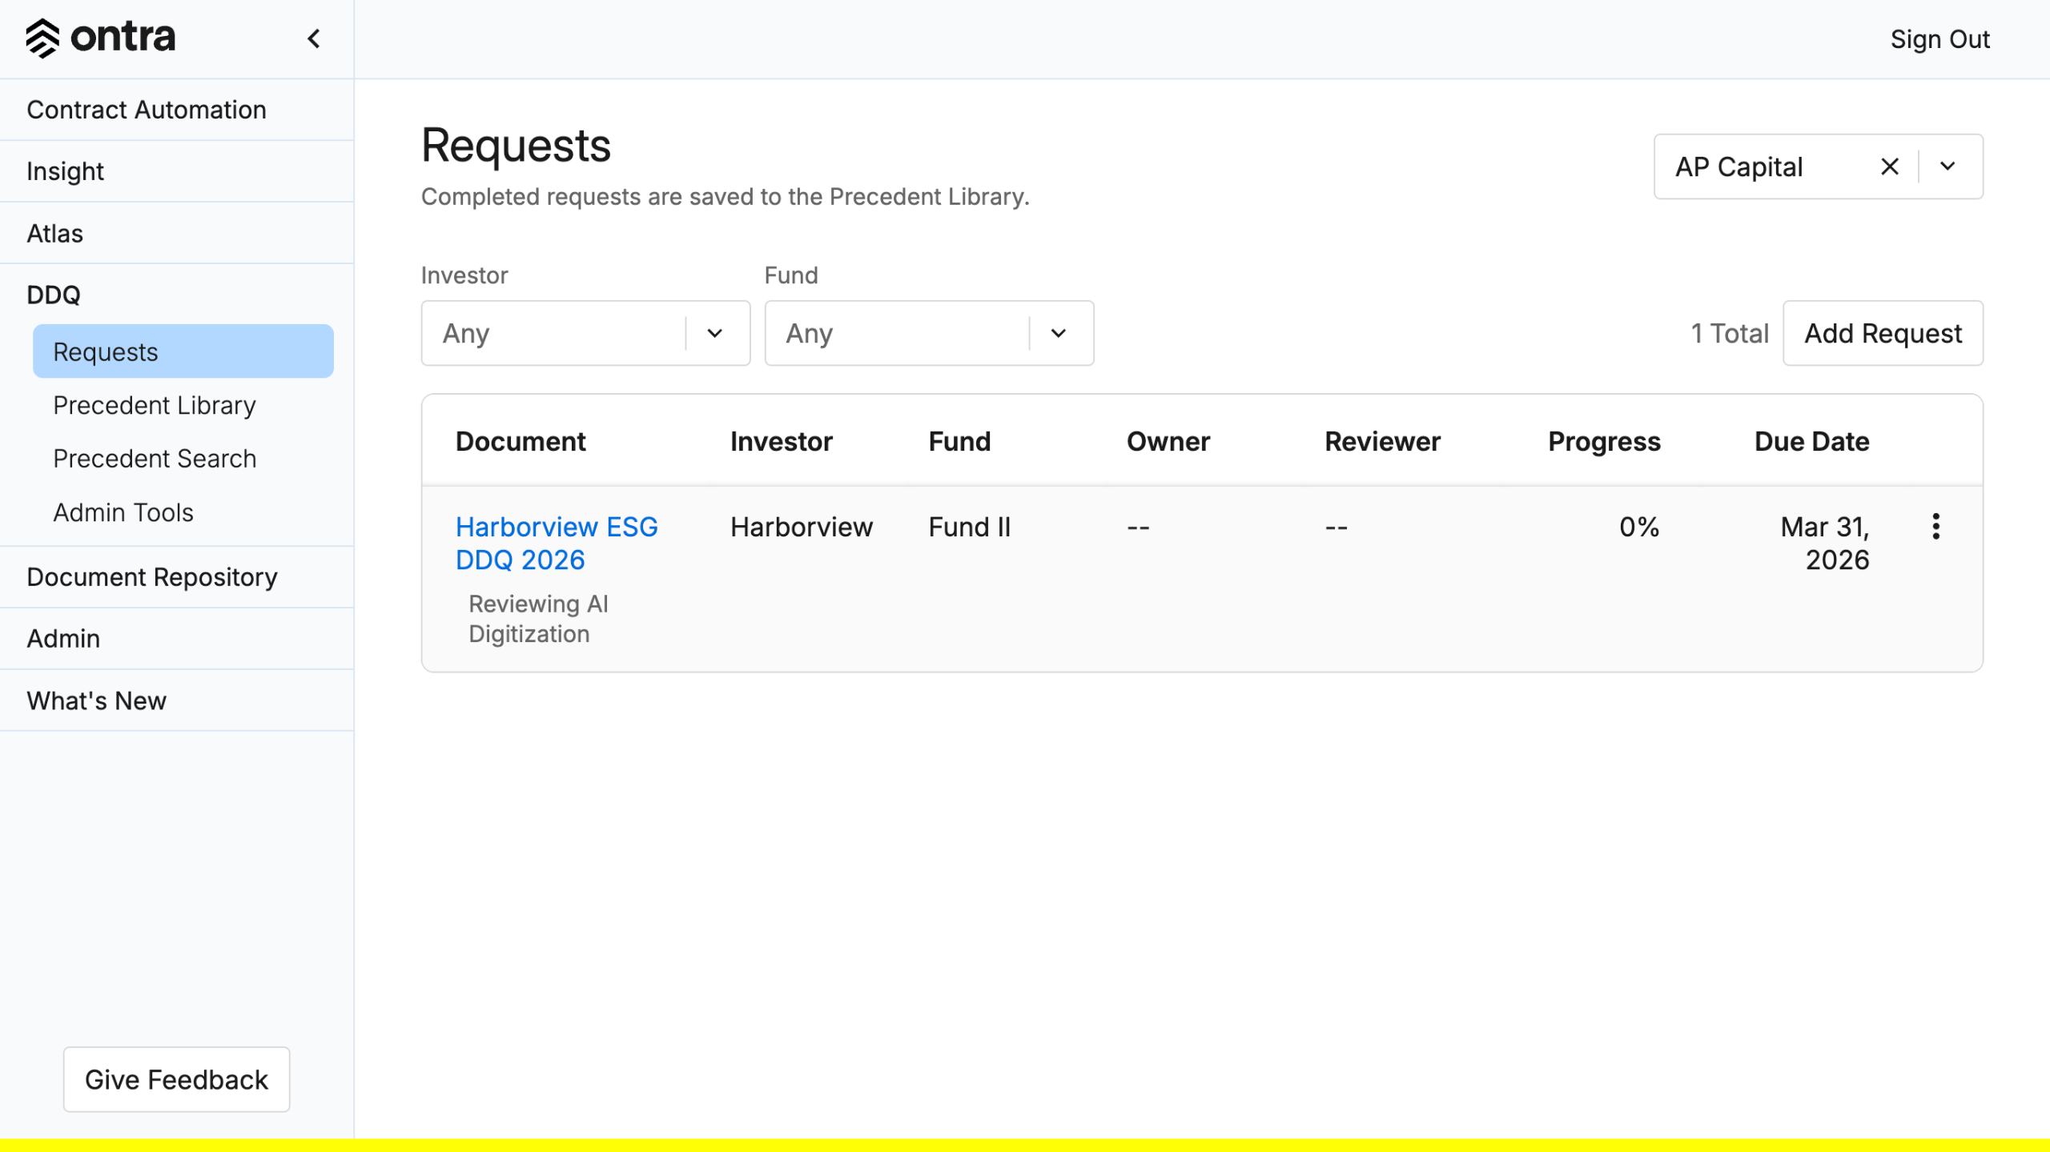Open the Insight section

coord(65,171)
